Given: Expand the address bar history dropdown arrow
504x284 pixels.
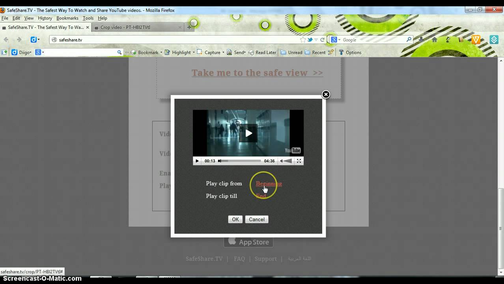Looking at the screenshot, I should pyautogui.click(x=316, y=40).
